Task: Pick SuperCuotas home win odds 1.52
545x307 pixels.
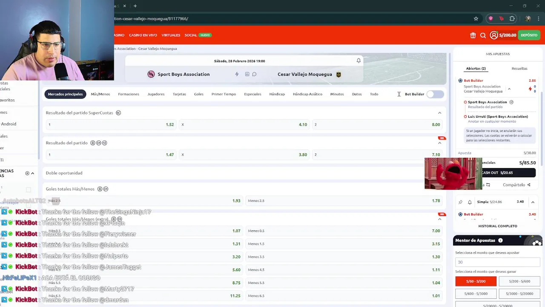Action: click(x=111, y=125)
